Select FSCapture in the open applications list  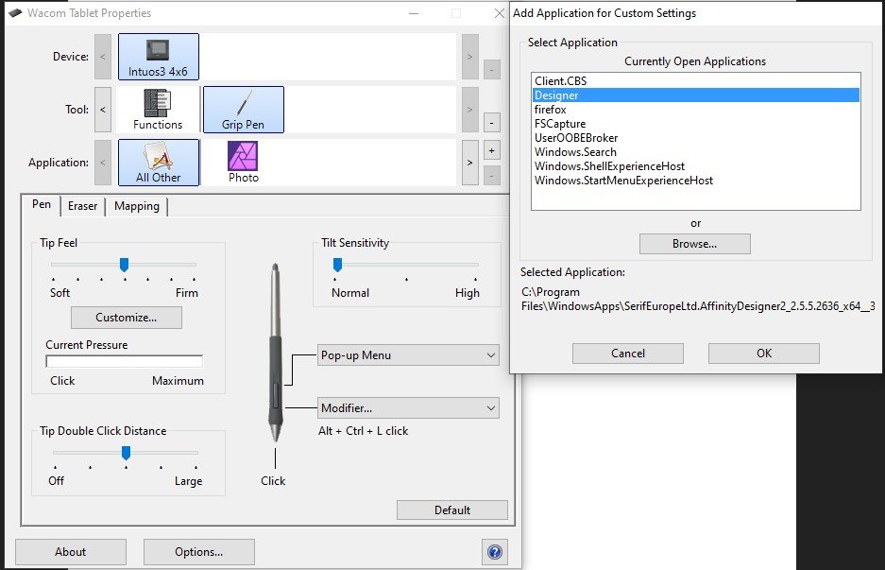(695, 124)
